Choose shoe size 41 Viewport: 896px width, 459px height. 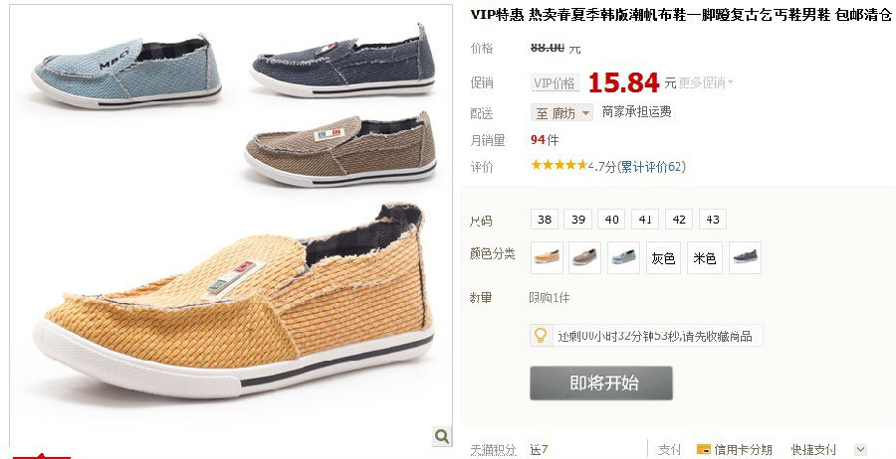(645, 220)
